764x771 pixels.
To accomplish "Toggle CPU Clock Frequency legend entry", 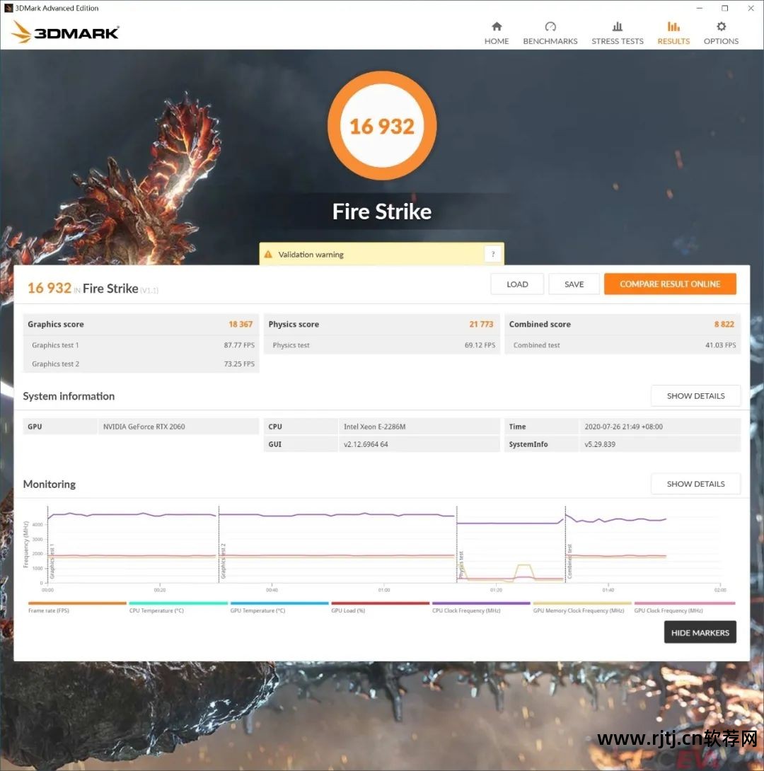I will [x=481, y=608].
